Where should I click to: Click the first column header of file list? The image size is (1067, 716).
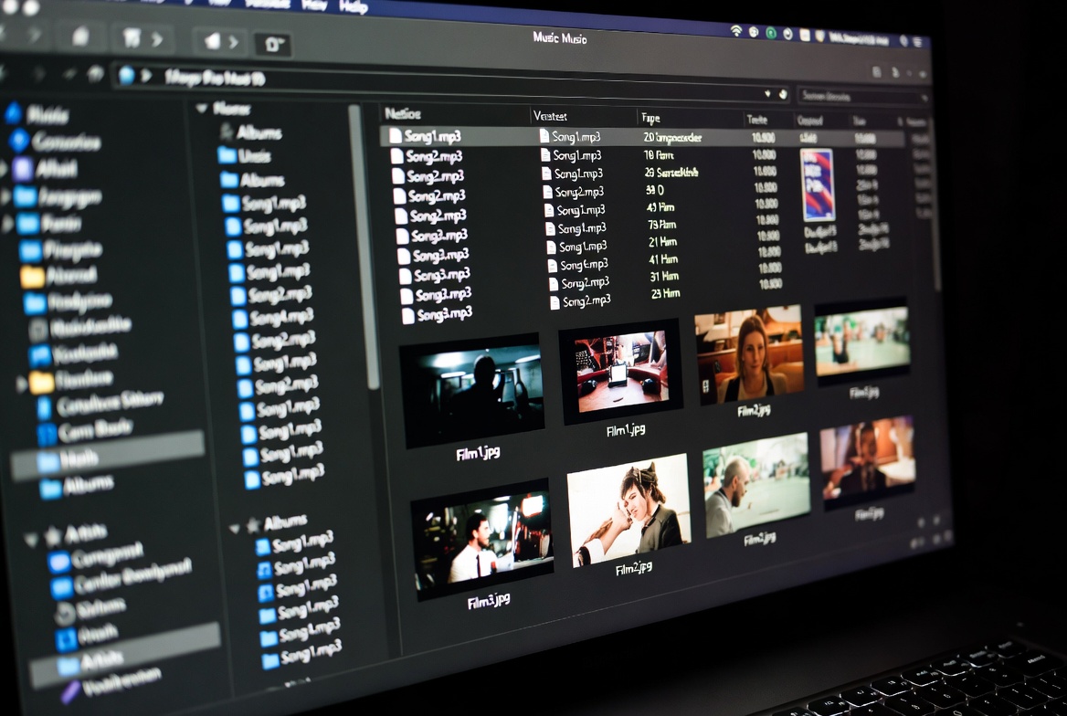click(403, 114)
